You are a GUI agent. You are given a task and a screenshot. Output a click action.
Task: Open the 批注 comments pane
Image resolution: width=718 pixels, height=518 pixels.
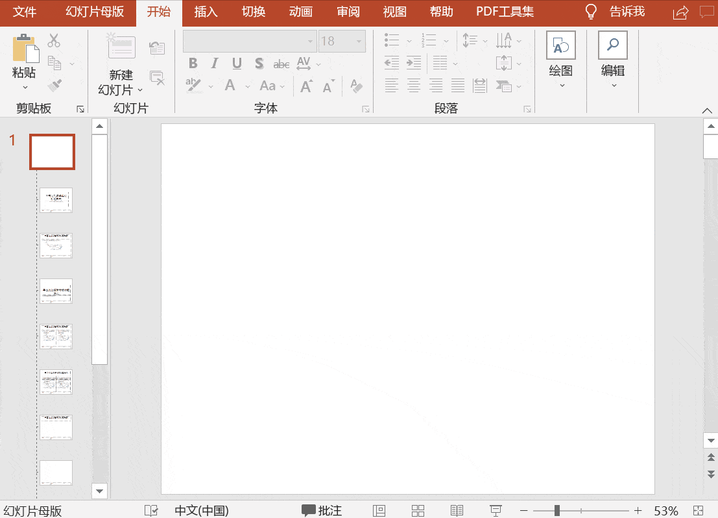pos(322,510)
